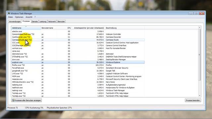This screenshot has width=212, height=119.
Task: Select the conhost.exe process
Action: [78, 48]
